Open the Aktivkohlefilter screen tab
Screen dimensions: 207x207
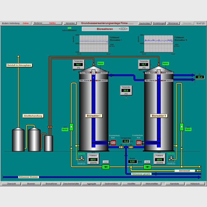click(x=151, y=184)
